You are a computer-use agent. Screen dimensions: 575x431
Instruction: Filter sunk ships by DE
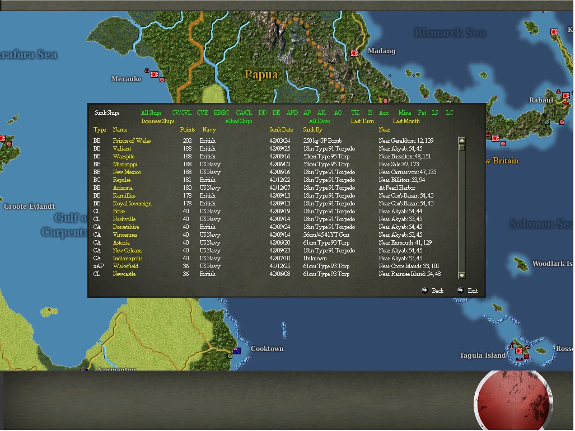click(276, 113)
